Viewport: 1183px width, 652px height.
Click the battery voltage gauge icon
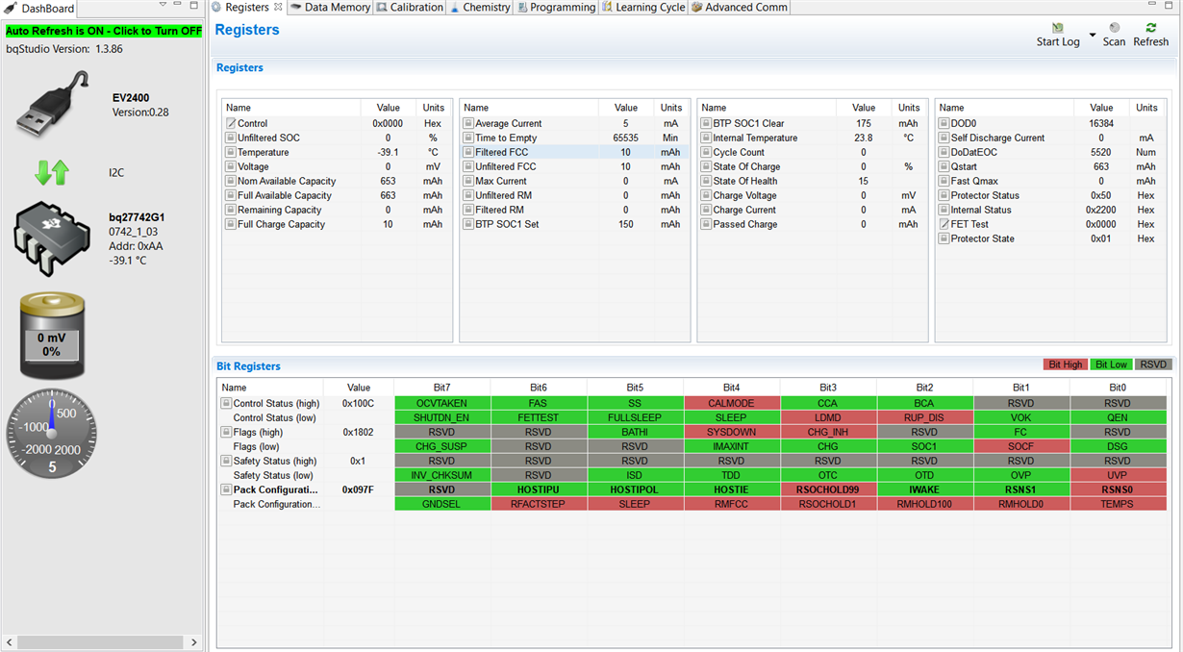tap(51, 338)
